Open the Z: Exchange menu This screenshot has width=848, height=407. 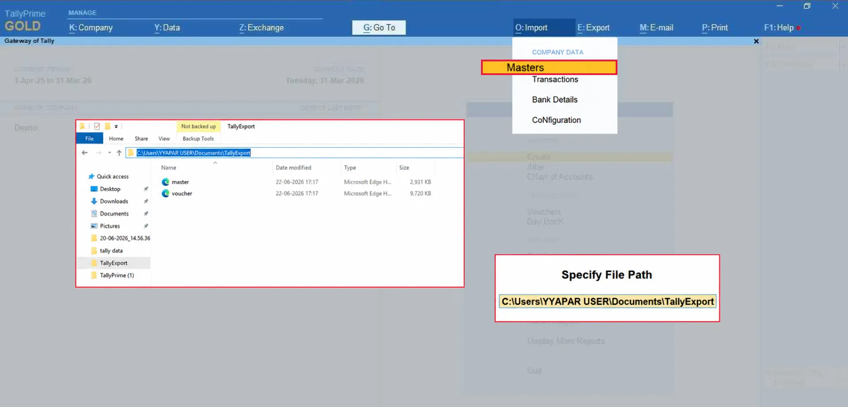pos(261,27)
